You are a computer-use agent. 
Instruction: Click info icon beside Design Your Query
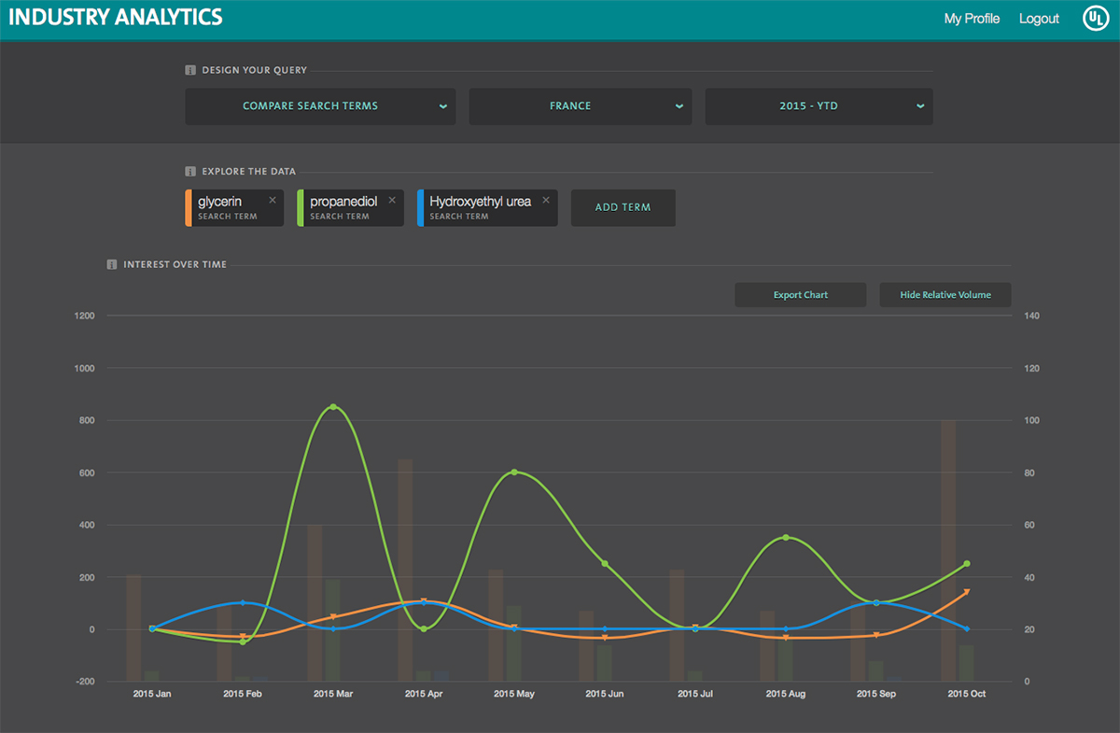pyautogui.click(x=190, y=70)
